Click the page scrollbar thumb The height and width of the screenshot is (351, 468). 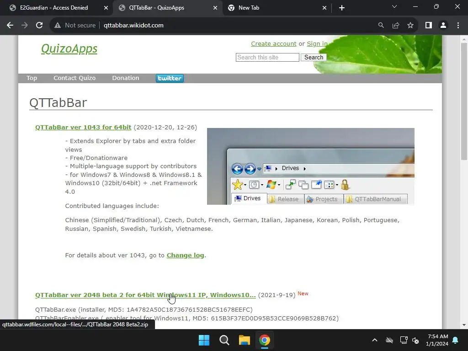pyautogui.click(x=464, y=101)
